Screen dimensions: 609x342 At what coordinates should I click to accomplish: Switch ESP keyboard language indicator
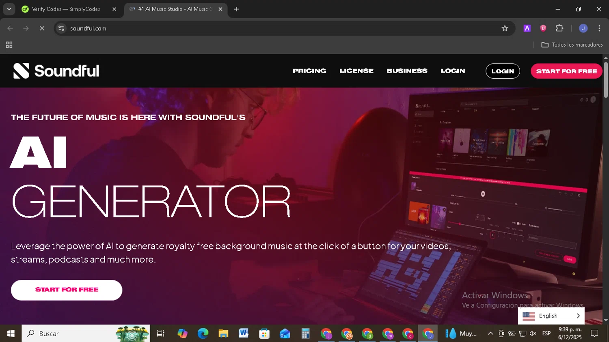click(x=546, y=333)
